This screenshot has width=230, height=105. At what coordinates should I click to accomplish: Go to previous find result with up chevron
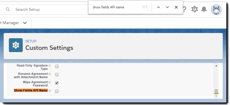click(159, 7)
